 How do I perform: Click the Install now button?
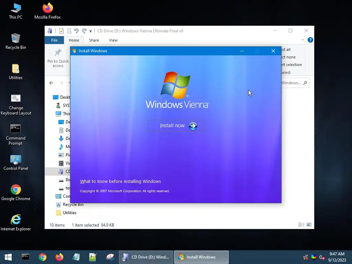(x=175, y=126)
